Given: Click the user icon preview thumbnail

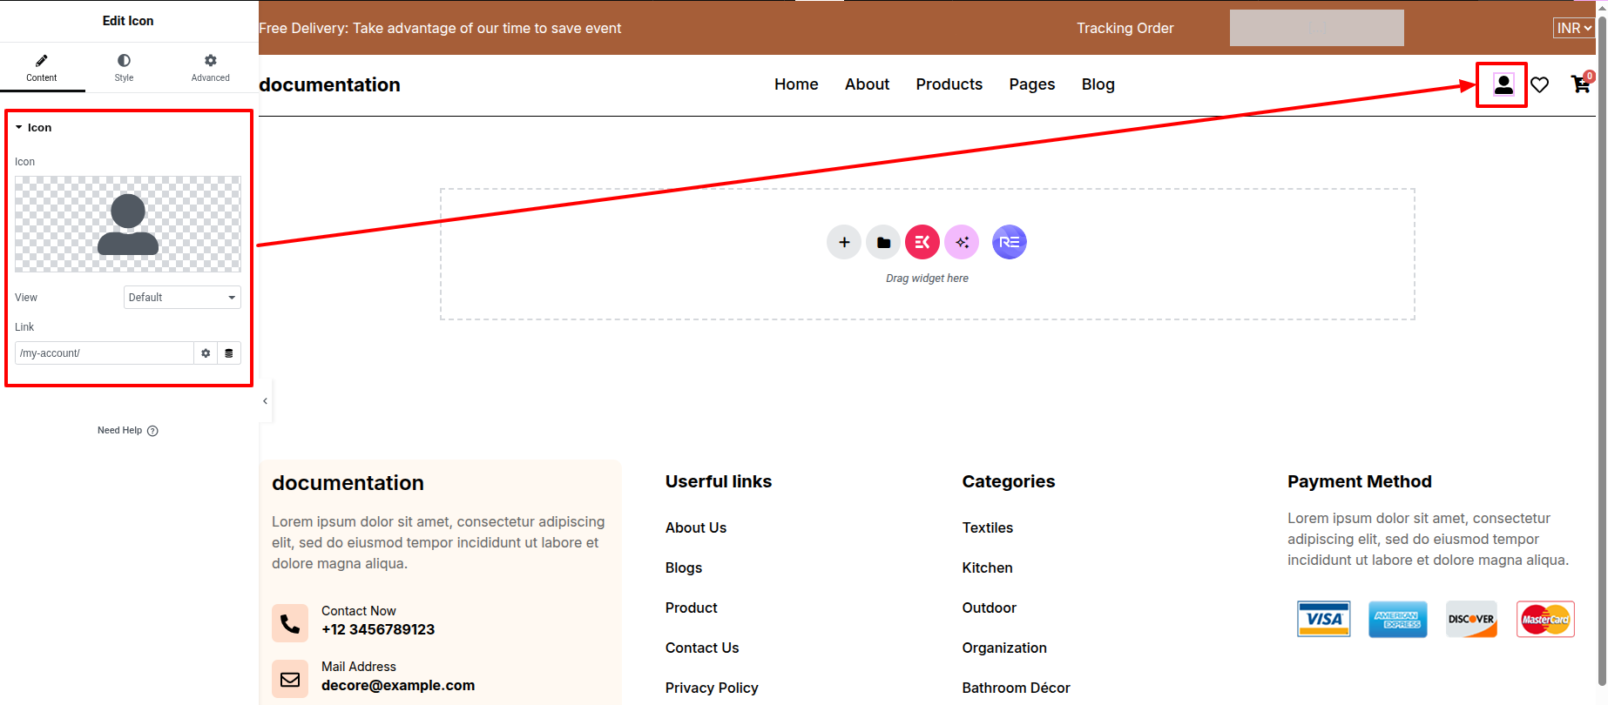Looking at the screenshot, I should pos(128,225).
